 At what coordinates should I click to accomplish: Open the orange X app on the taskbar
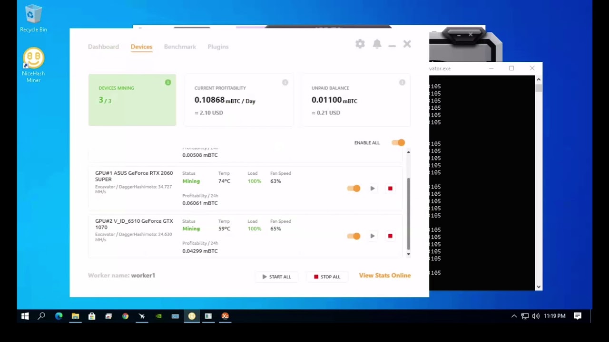click(225, 316)
